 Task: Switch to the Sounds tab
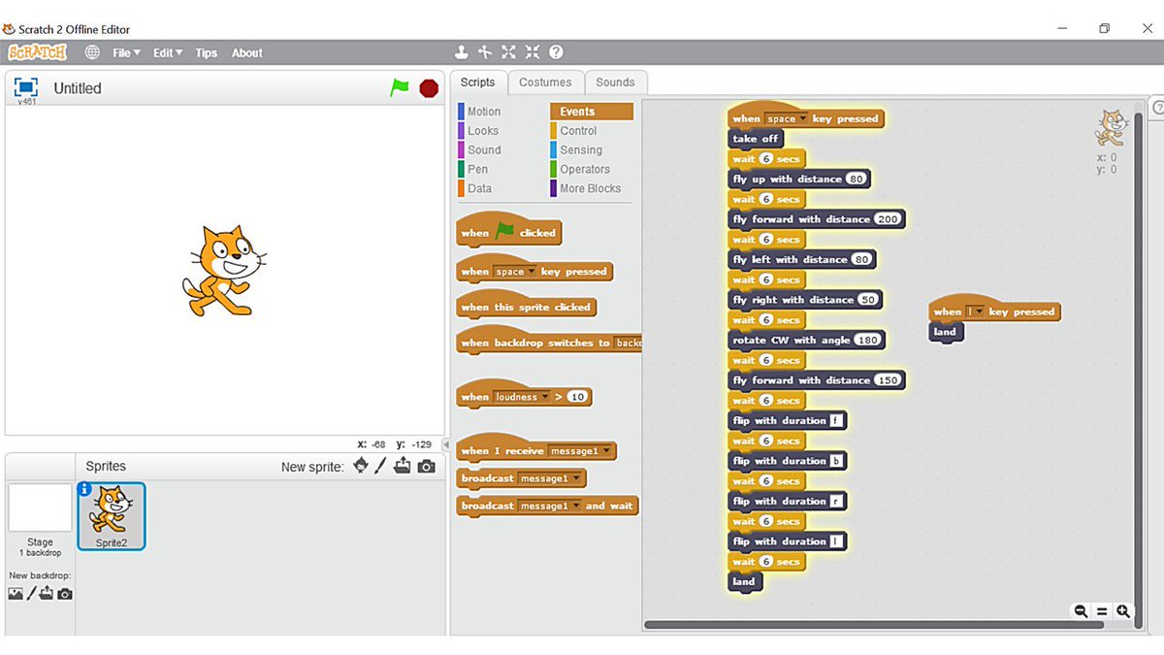click(615, 82)
